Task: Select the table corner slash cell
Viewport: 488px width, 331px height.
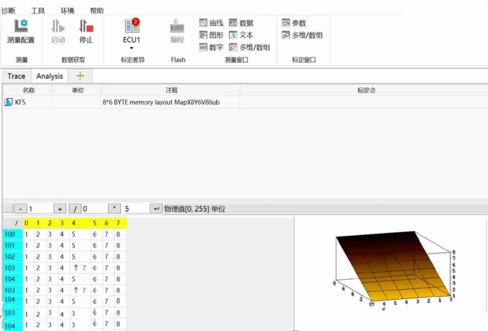Action: [x=13, y=223]
